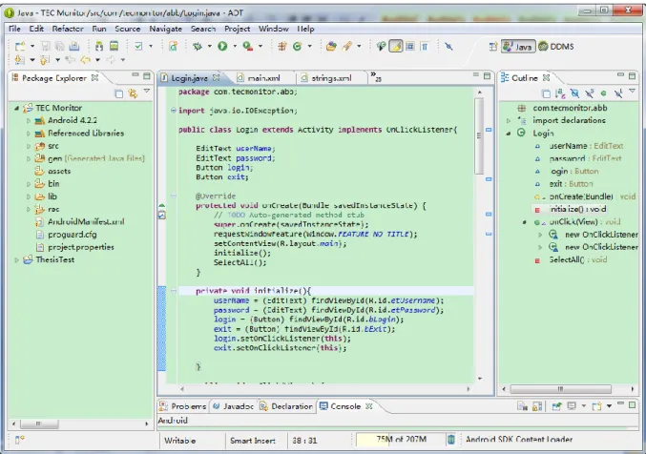Toggle Sort alphabetically in Outline
Image resolution: width=646 pixels, height=454 pixels.
coord(560,93)
